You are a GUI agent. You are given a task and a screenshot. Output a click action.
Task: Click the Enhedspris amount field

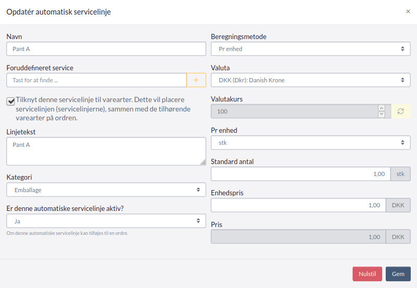click(298, 205)
